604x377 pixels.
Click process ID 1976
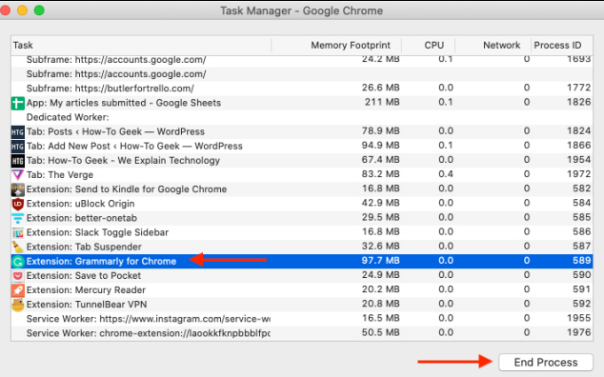pyautogui.click(x=578, y=332)
